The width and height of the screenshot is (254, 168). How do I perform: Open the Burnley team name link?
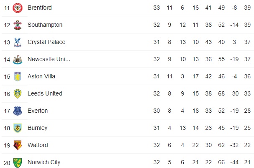click(x=38, y=128)
